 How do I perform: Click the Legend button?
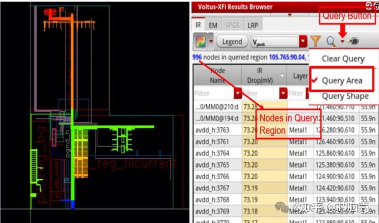tap(232, 41)
